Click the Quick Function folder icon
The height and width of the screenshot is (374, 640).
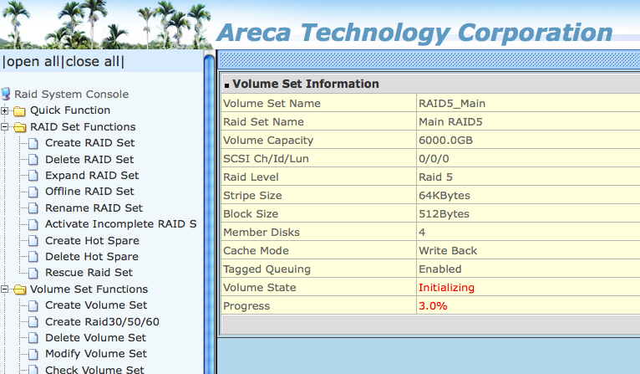[x=19, y=110]
